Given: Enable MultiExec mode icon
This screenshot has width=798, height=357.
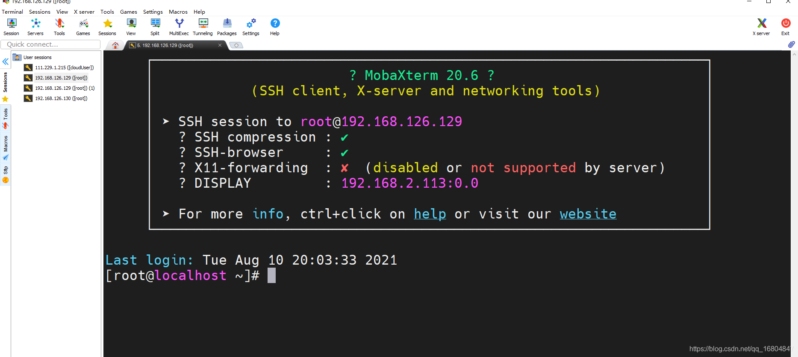Looking at the screenshot, I should pyautogui.click(x=179, y=27).
